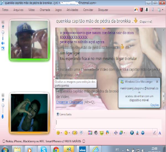Open Internet Explorer from the taskbar
The width and height of the screenshot is (166, 152).
(95, 149)
